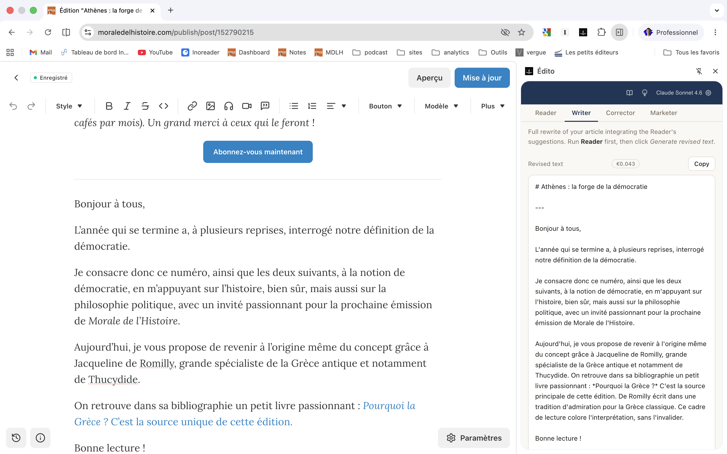
Task: Insert a link with the link icon
Action: [192, 106]
